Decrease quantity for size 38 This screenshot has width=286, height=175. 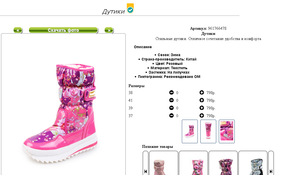[x=171, y=92]
